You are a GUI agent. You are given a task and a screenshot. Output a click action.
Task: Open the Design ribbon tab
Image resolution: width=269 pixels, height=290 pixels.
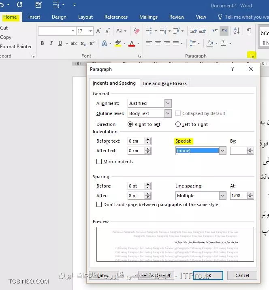59,17
